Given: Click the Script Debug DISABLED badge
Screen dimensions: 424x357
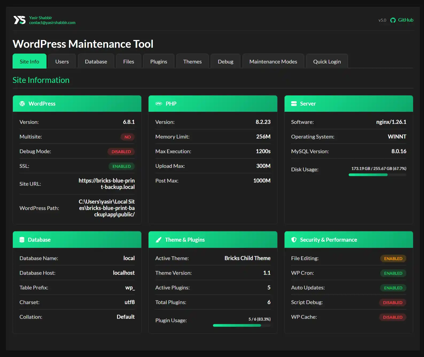Looking at the screenshot, I should [392, 303].
